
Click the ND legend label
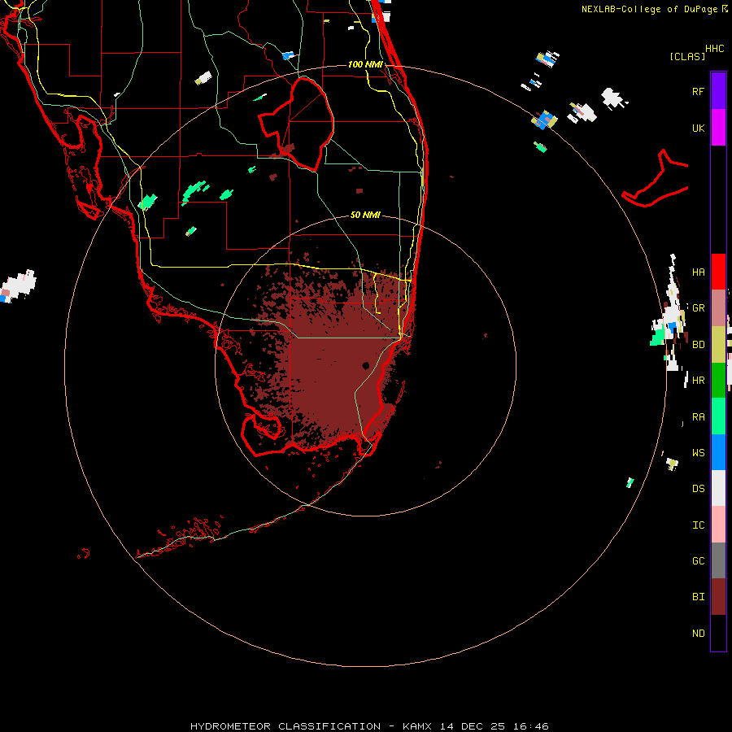pyautogui.click(x=698, y=634)
